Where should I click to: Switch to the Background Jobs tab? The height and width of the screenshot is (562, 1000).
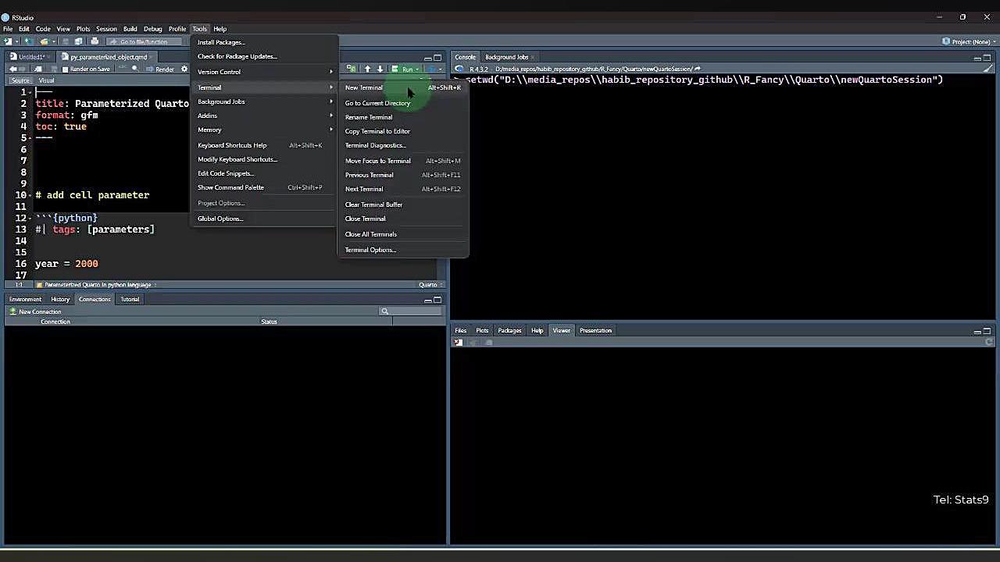(506, 57)
